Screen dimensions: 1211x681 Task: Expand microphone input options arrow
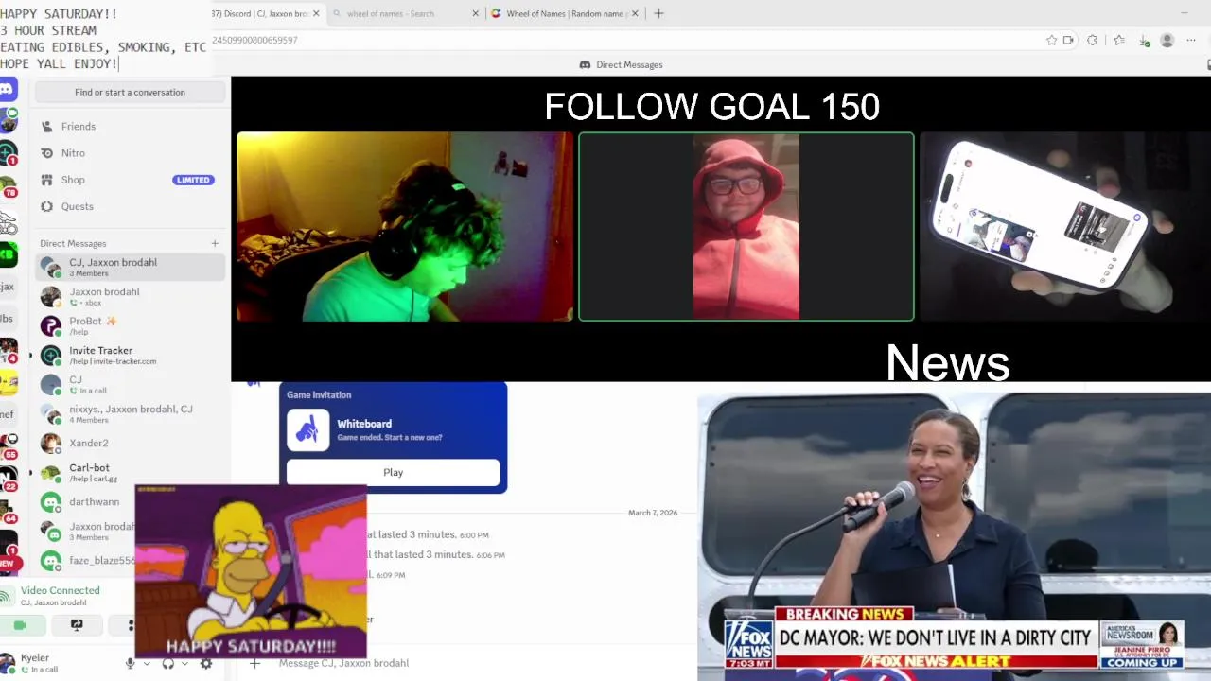147,664
